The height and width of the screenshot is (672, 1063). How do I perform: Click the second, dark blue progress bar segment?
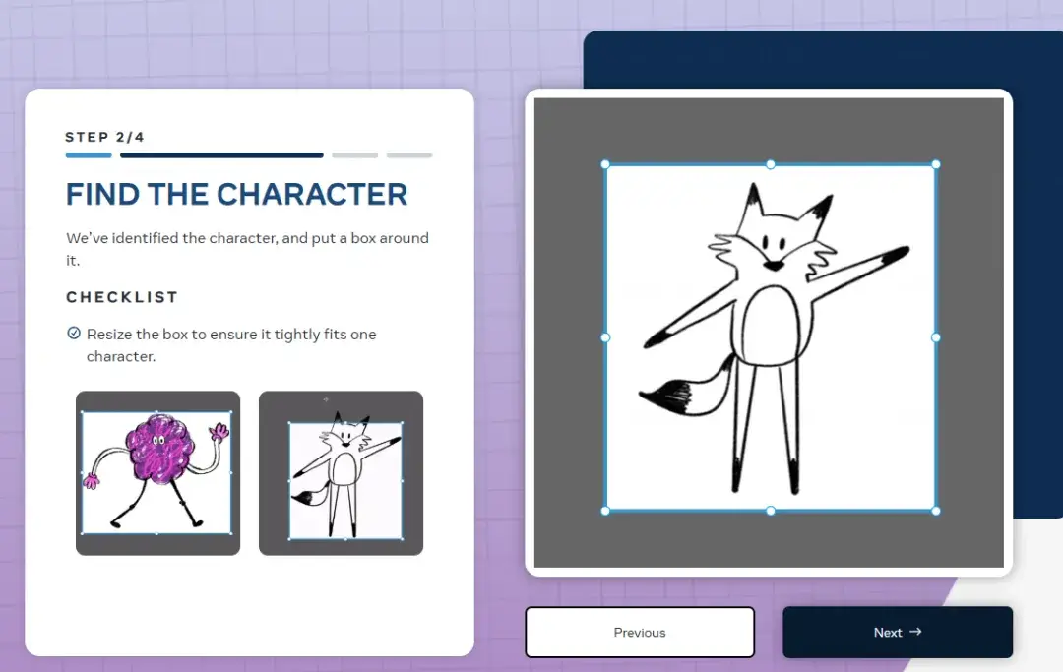221,155
